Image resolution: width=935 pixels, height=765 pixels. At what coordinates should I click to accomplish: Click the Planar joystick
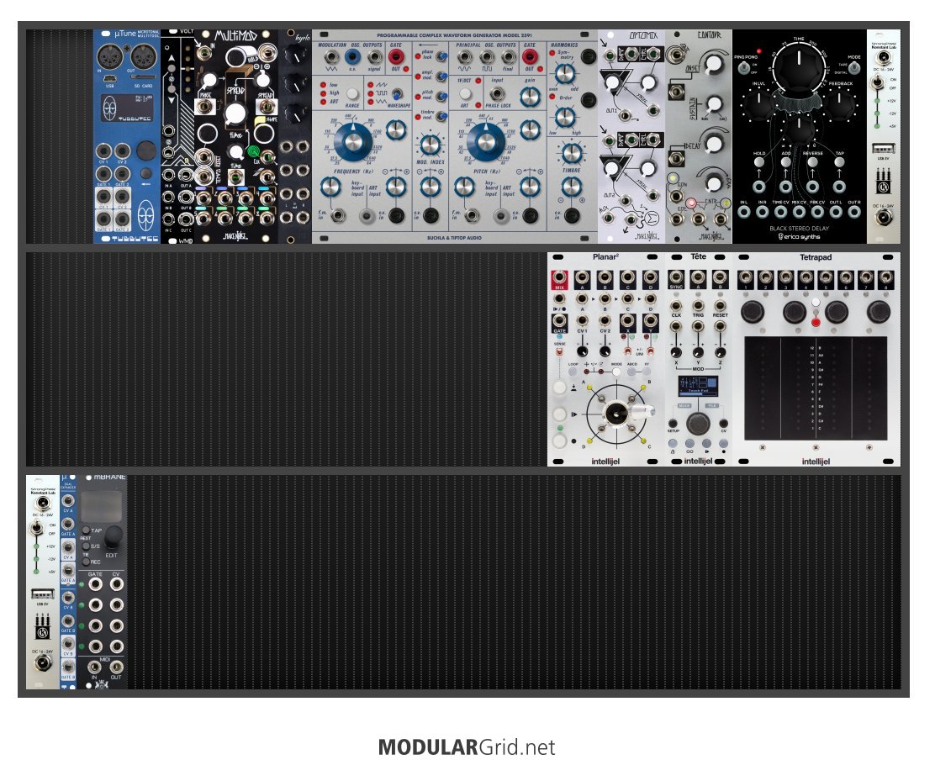(x=616, y=413)
